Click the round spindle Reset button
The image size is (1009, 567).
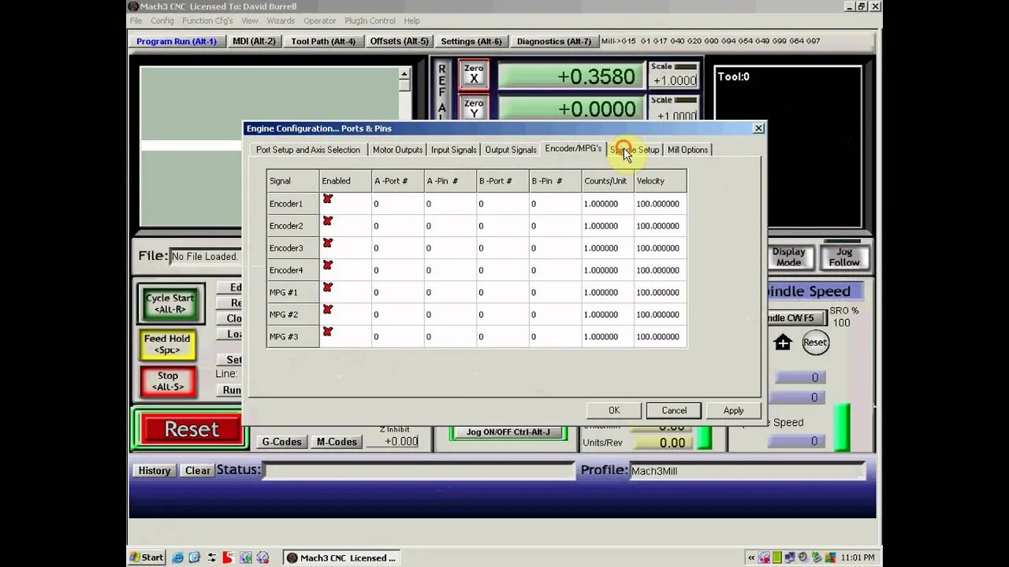click(x=815, y=342)
